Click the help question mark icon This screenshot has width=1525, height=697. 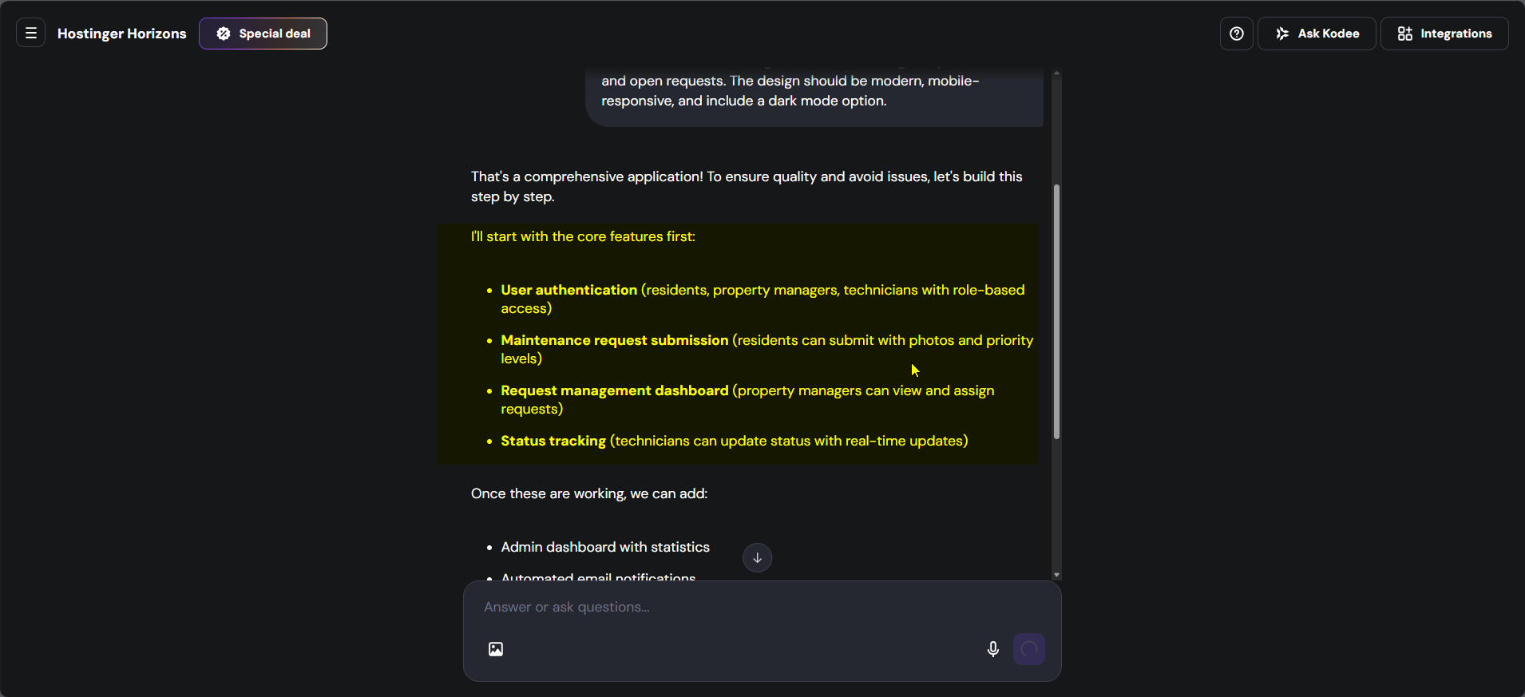point(1237,34)
